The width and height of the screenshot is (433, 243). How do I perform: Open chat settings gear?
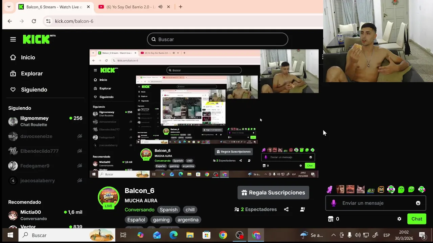pyautogui.click(x=399, y=219)
